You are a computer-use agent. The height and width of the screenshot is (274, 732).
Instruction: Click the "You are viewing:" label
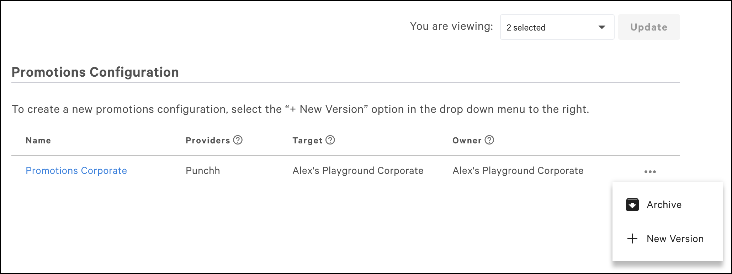(x=451, y=26)
